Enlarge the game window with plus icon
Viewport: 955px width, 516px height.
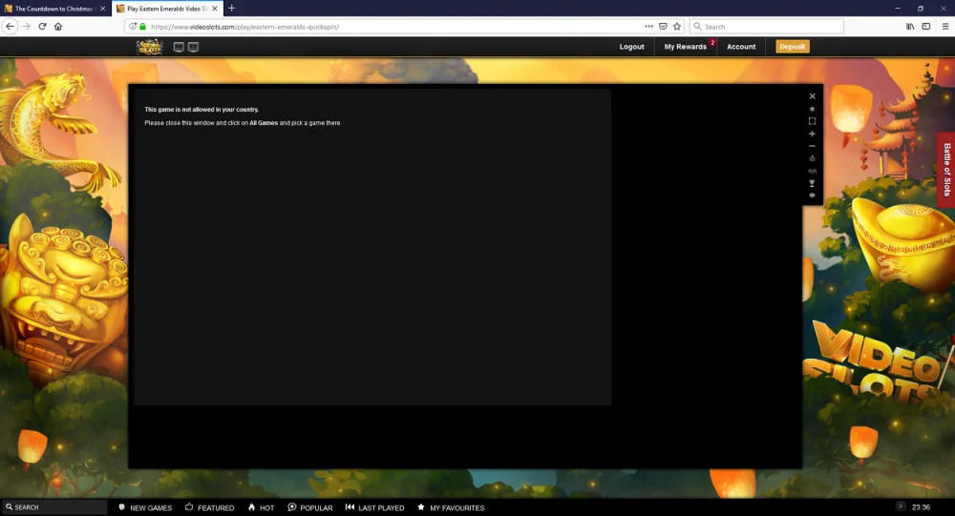[812, 134]
